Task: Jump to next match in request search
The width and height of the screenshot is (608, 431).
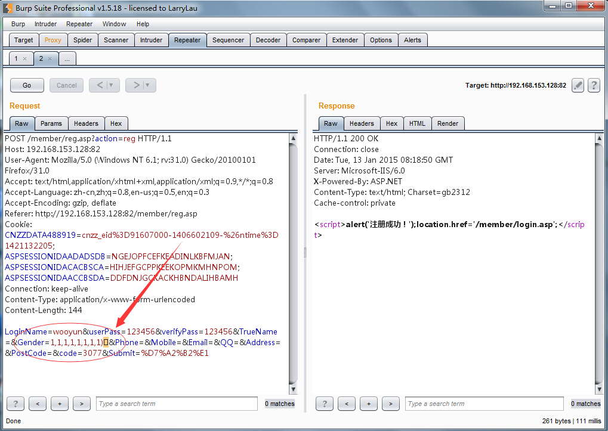Action: [x=81, y=404]
